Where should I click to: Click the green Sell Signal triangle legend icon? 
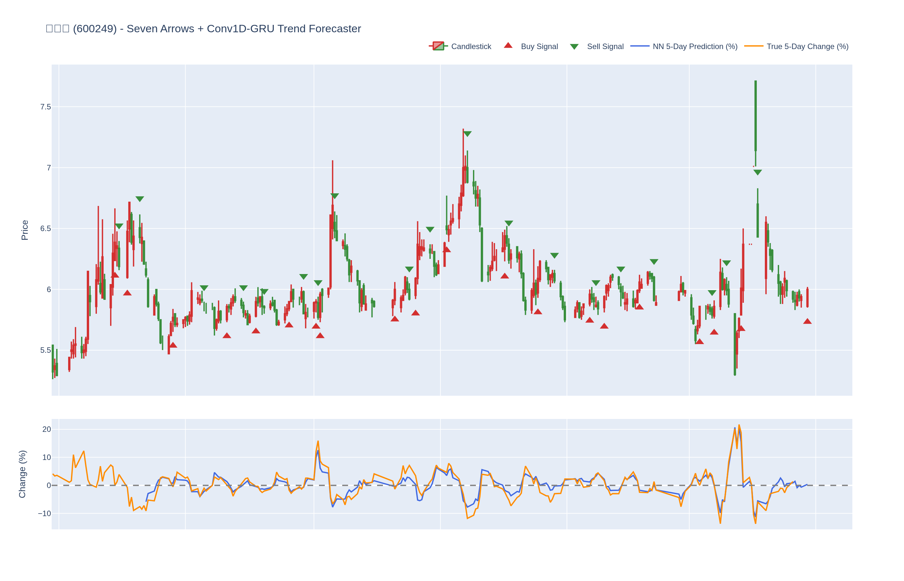point(574,47)
